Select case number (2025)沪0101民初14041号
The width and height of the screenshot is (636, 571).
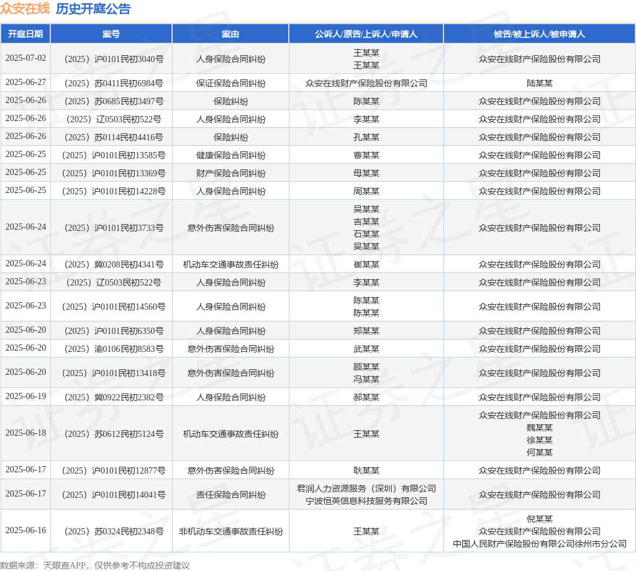tap(111, 495)
